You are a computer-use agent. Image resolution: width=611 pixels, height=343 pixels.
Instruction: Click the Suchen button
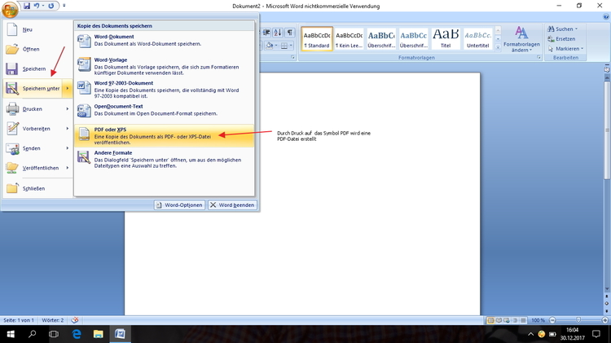coord(562,29)
